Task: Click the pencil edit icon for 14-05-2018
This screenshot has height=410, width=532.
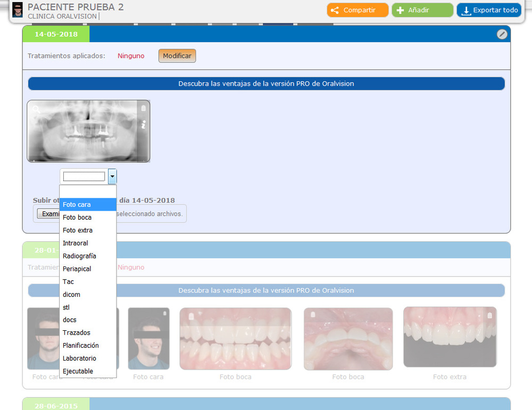Action: [x=502, y=34]
